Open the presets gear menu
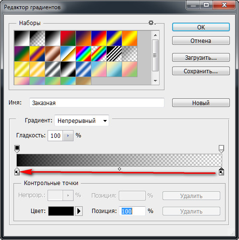239x240 pixels. (152, 23)
